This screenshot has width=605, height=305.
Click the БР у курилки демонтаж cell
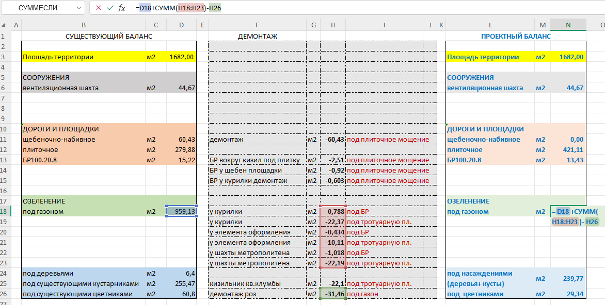(x=258, y=181)
